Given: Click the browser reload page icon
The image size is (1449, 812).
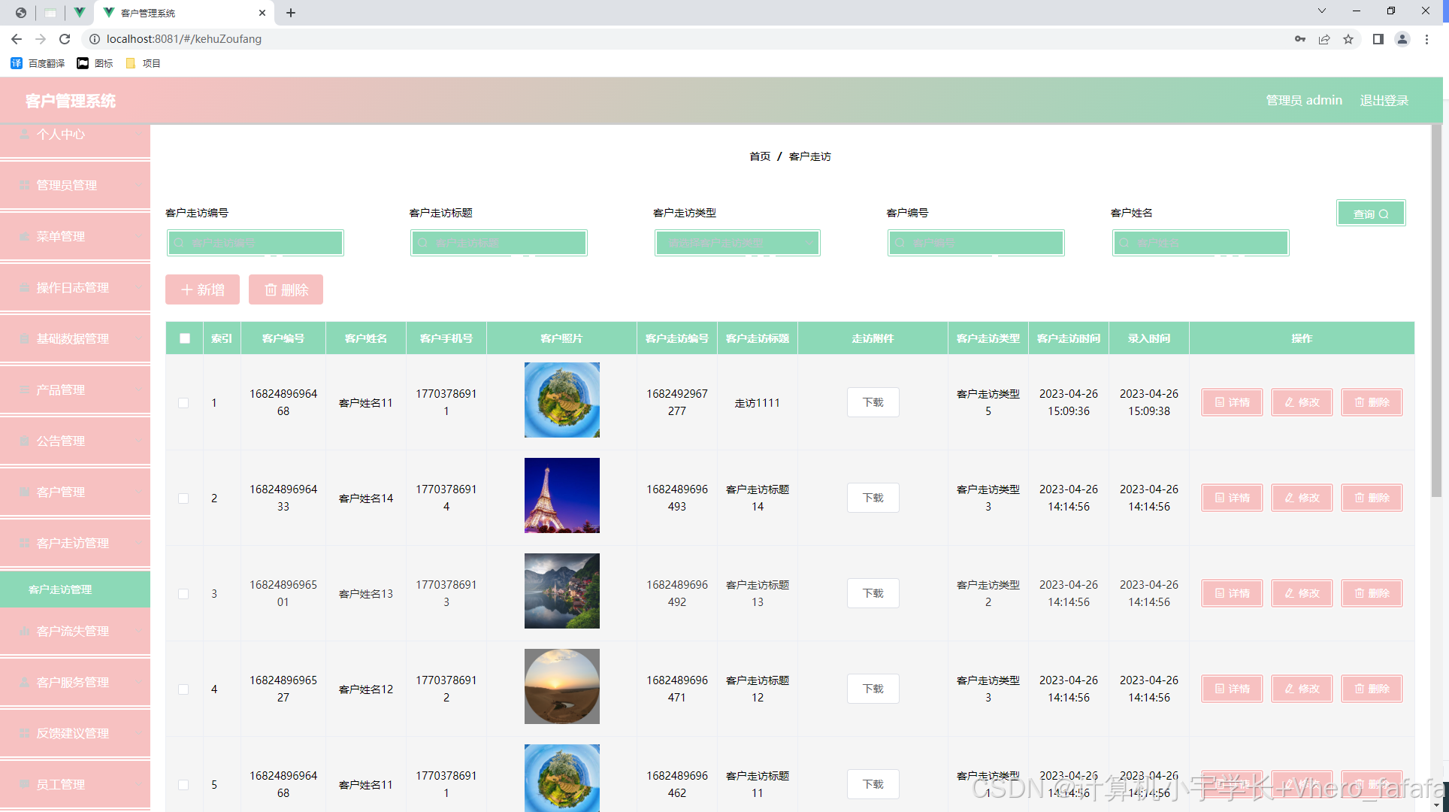Looking at the screenshot, I should (65, 39).
